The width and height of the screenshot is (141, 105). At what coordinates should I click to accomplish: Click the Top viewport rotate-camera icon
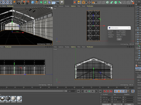[131, 6]
